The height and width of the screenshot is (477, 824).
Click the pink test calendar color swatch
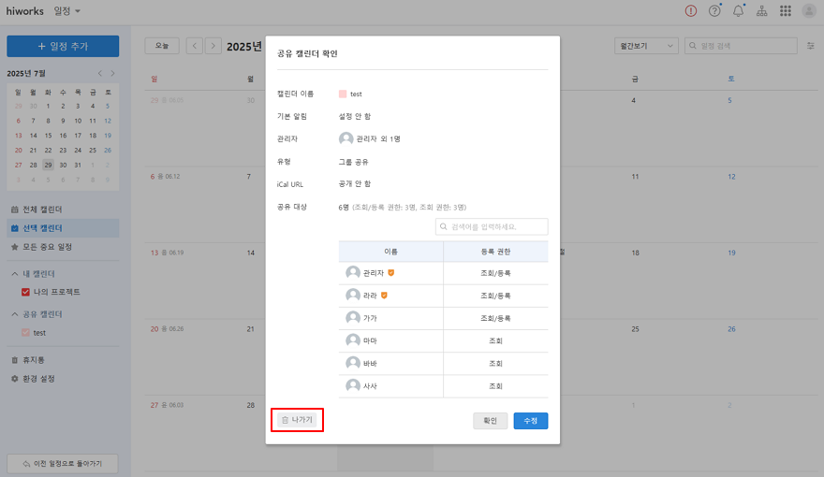point(343,94)
